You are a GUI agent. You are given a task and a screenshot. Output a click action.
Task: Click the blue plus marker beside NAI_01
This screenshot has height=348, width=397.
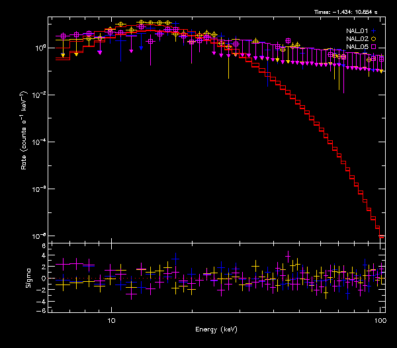373,30
